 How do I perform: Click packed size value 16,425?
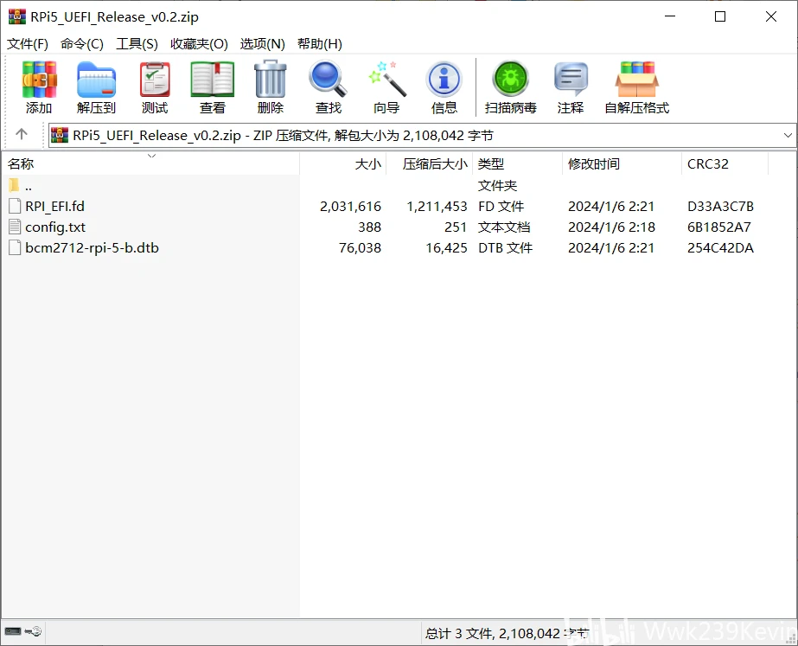[446, 248]
